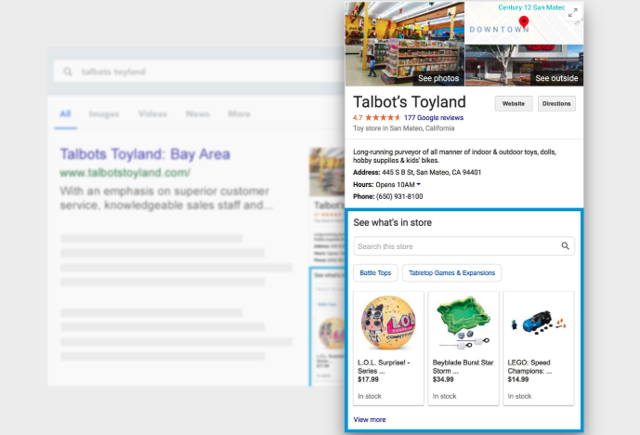
Task: Select Tabletop Games & Expansions chip
Action: point(451,272)
